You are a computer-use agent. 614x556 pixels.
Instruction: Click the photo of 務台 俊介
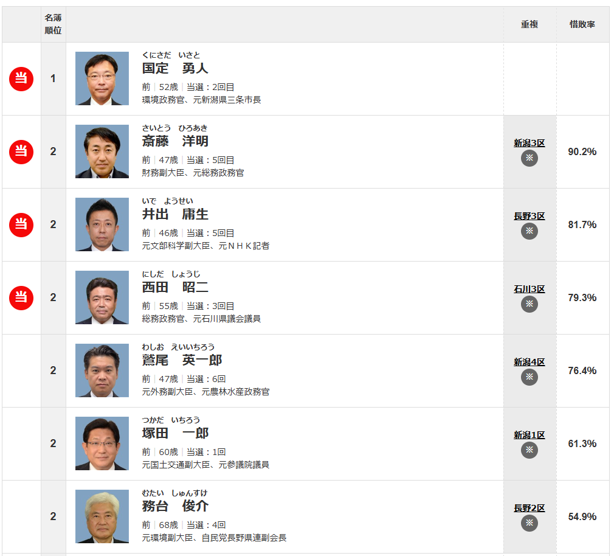(x=102, y=516)
